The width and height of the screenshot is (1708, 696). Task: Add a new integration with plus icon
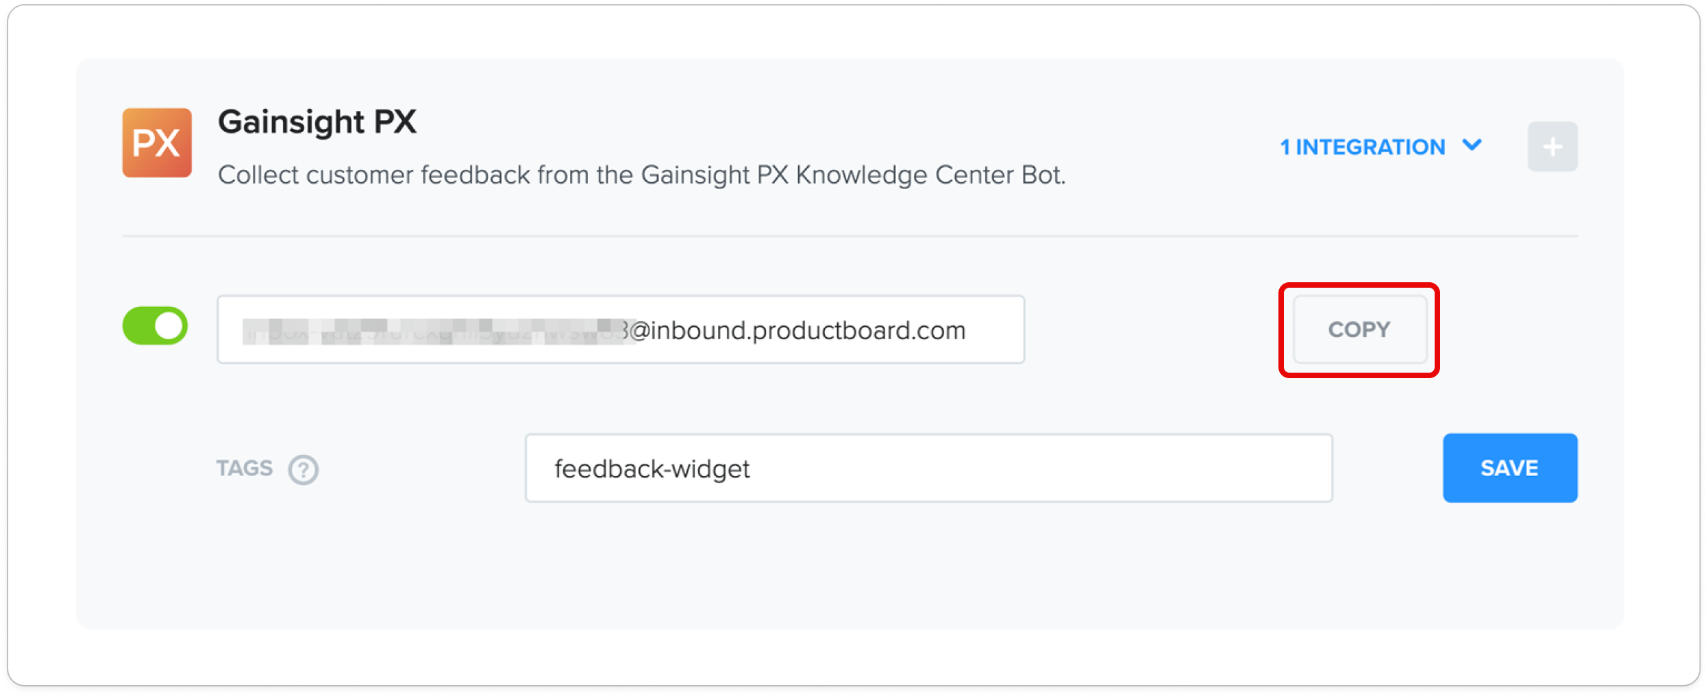(1552, 147)
